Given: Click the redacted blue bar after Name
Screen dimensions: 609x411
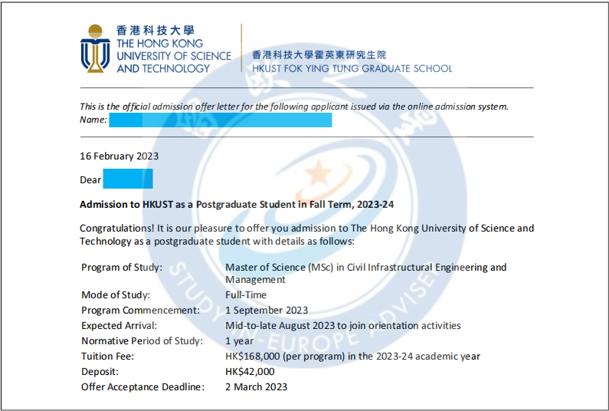Looking at the screenshot, I should click(x=221, y=120).
